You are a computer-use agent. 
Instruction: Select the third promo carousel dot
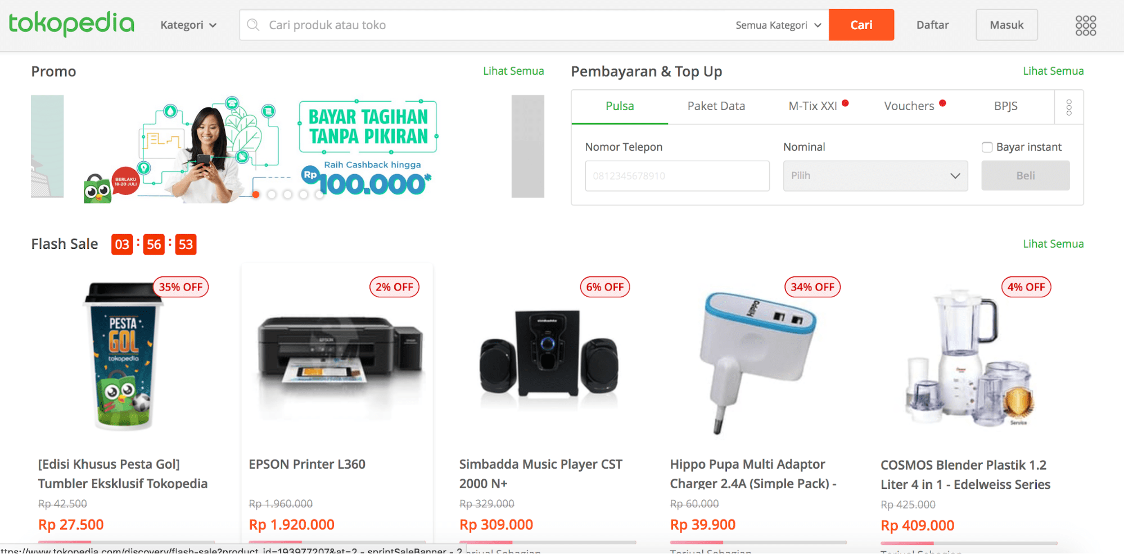click(287, 194)
